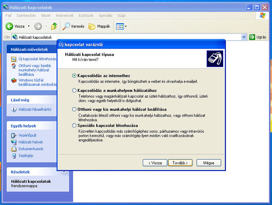Pick Speciális kapcsolat létrehozása radio button
Image resolution: width=272 pixels, height=205 pixels.
click(74, 125)
